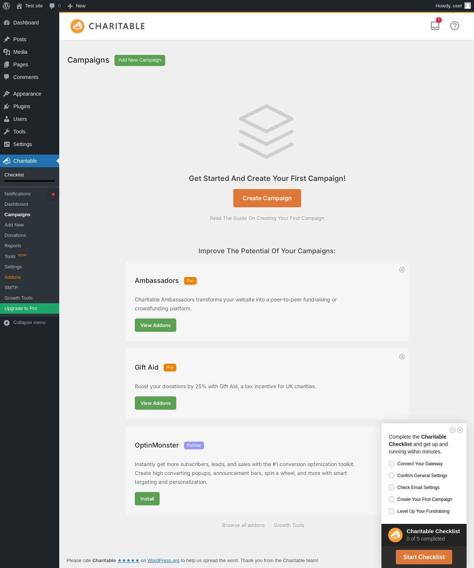Screen dimensions: 474x568
Task: Click the five star rating link
Action: click(x=128, y=561)
